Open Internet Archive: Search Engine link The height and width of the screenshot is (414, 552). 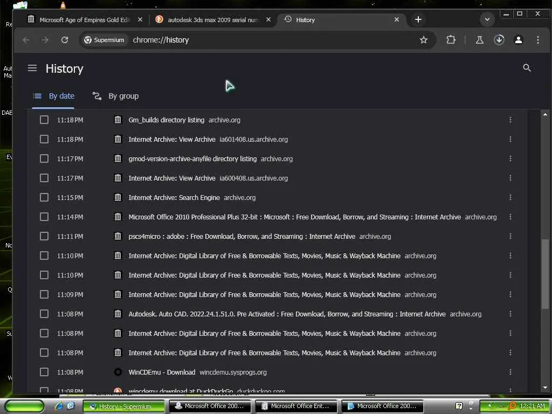[174, 197]
